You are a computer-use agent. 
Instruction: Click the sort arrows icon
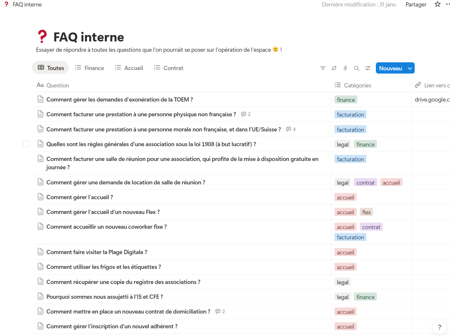coord(334,68)
